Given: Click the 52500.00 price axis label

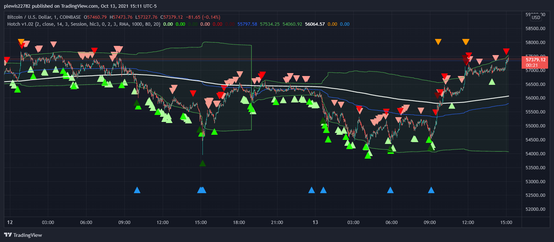Looking at the screenshot, I should 535,196.
